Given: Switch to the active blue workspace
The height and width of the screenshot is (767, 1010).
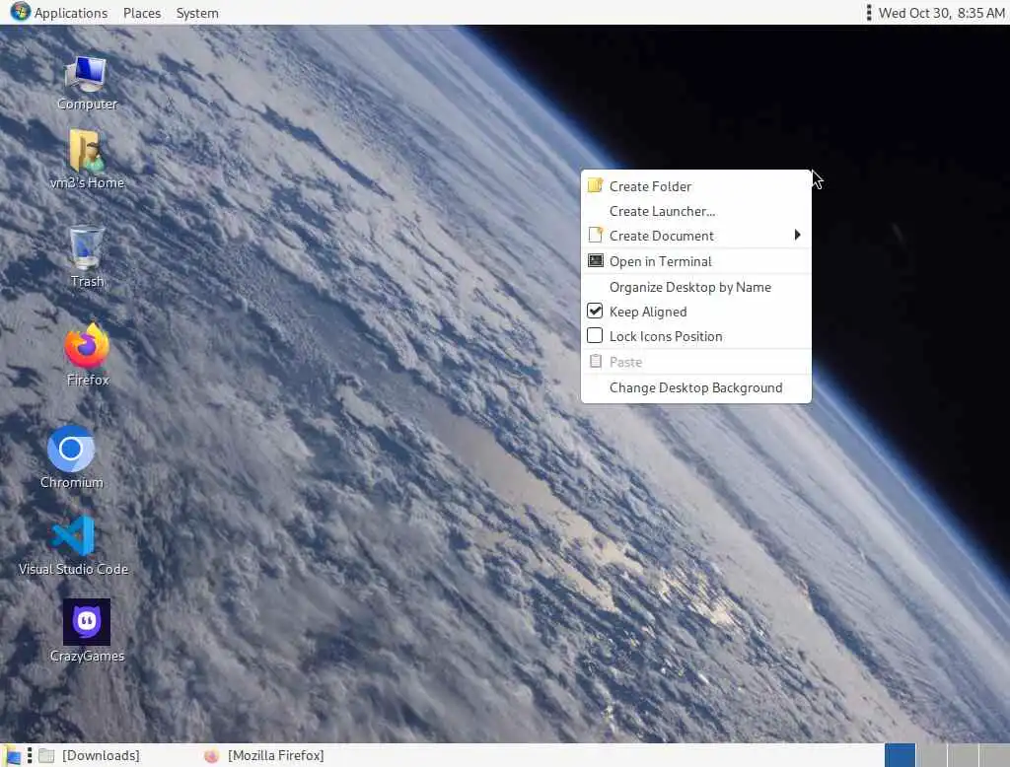Looking at the screenshot, I should (900, 755).
